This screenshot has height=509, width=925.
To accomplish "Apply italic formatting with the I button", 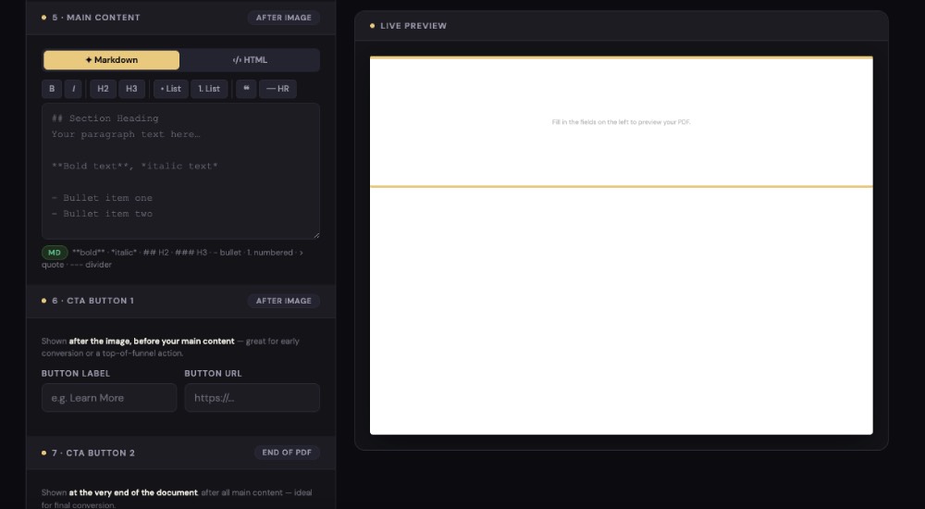I will pyautogui.click(x=74, y=89).
